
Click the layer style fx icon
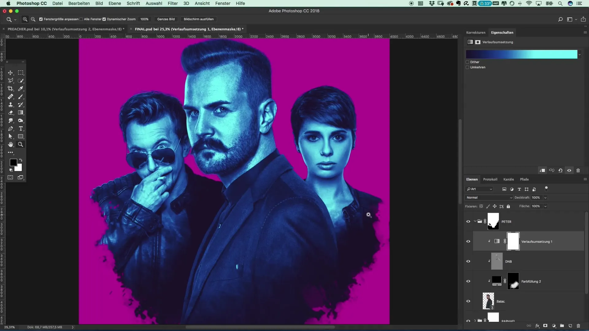(537, 326)
